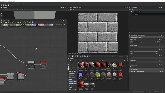Viewport: 165px width, 93px height.
Task: Click the save icon in Explorer toolbar
Action: pyautogui.click(x=130, y=10)
